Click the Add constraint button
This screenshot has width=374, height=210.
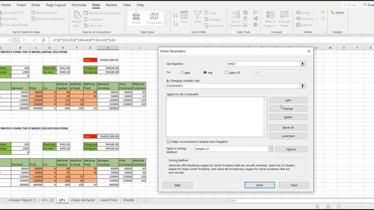288,100
